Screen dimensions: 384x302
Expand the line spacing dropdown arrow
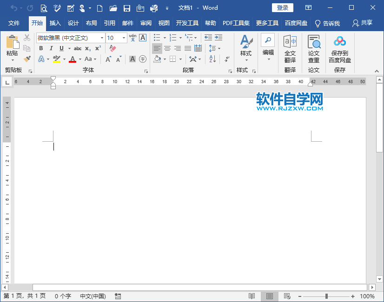pyautogui.click(x=218, y=48)
